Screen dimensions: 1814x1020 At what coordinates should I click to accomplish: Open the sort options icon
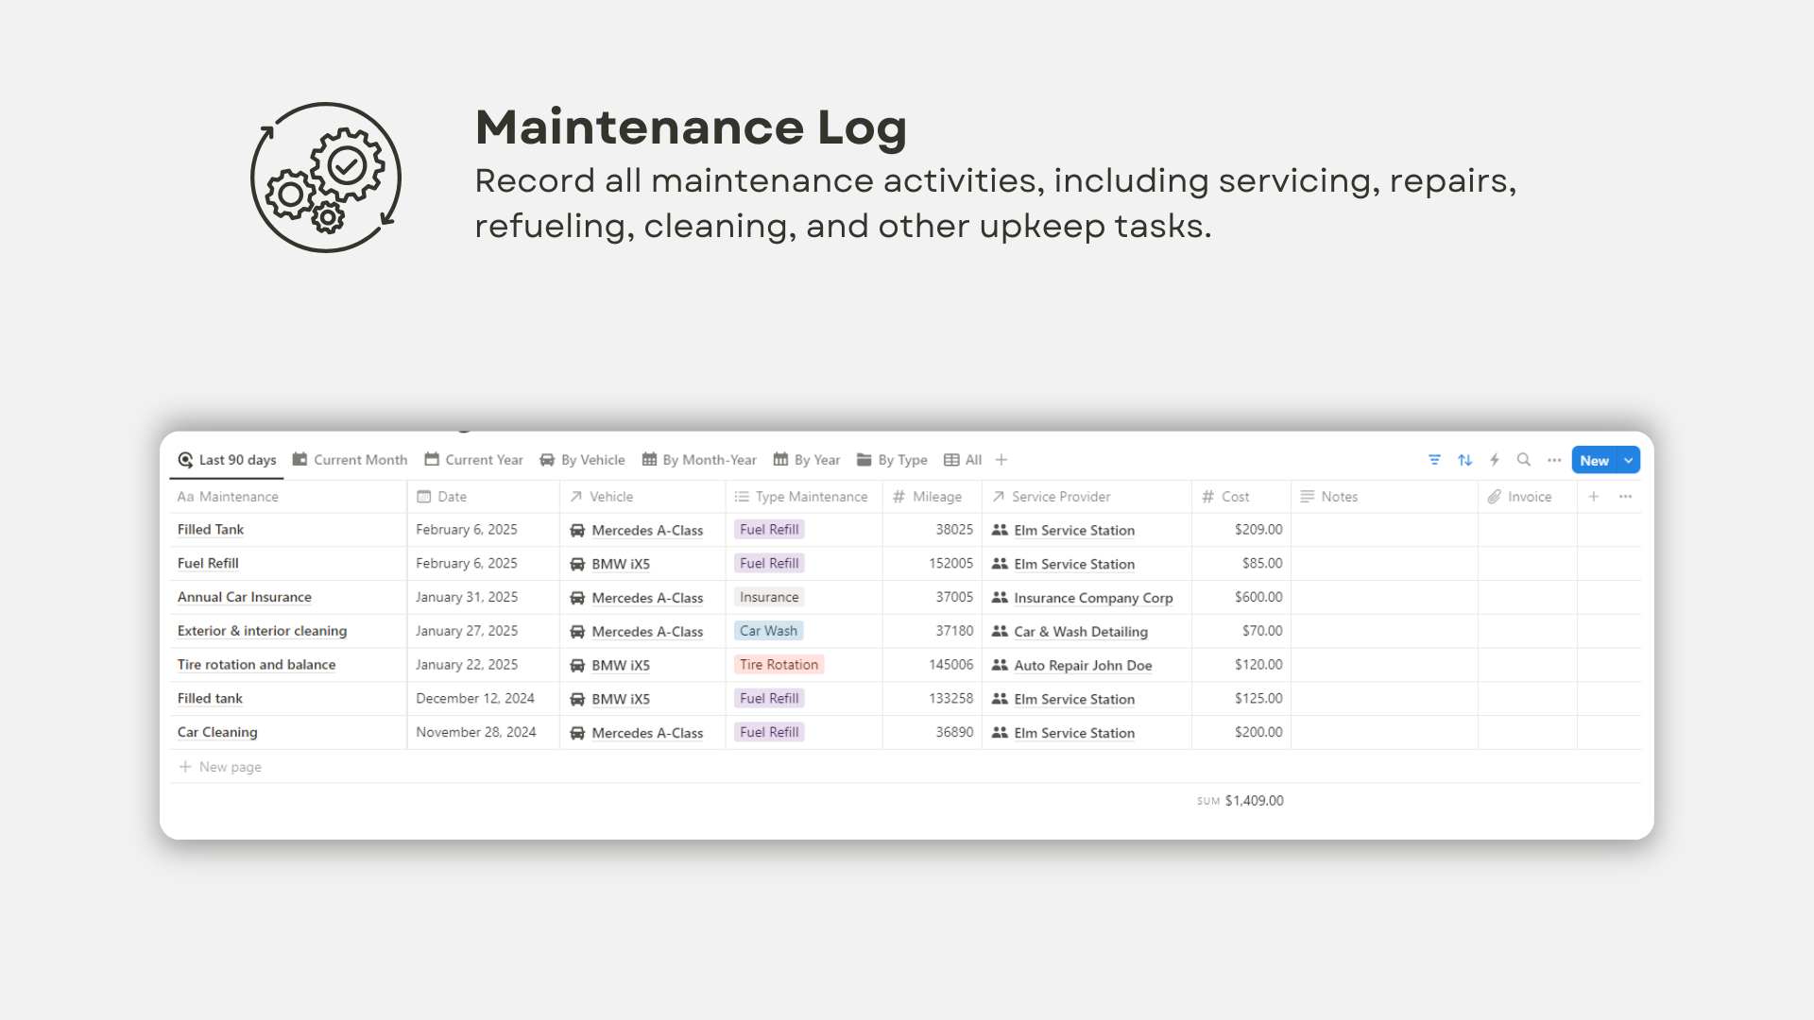[x=1464, y=460]
